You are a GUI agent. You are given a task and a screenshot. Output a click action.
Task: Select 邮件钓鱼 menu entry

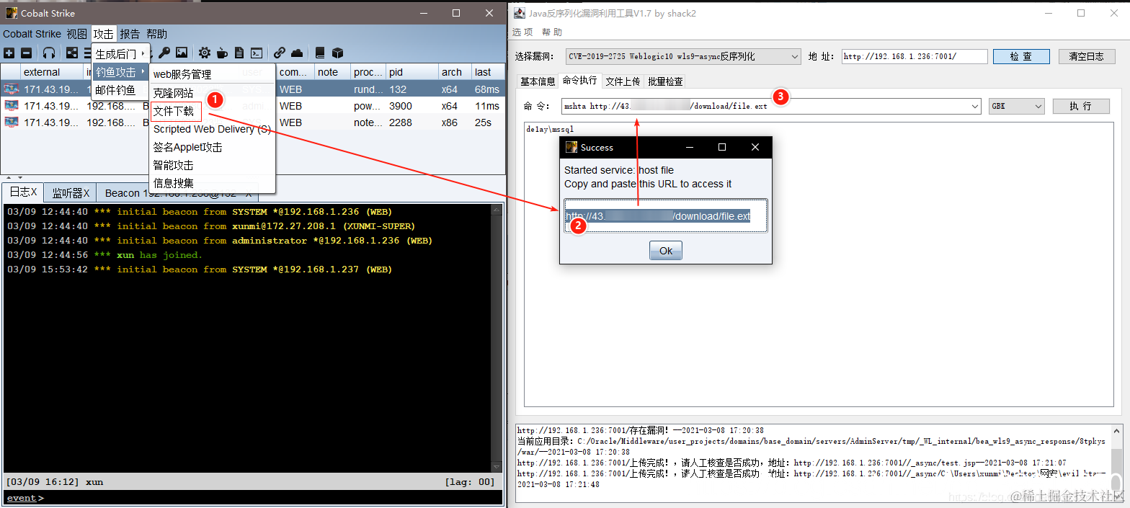click(120, 90)
